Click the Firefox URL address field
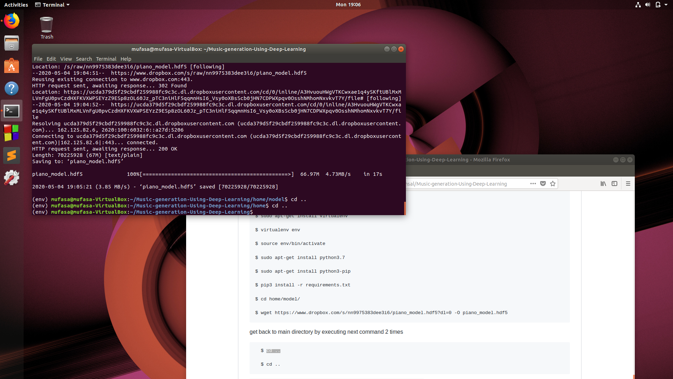 coord(463,184)
